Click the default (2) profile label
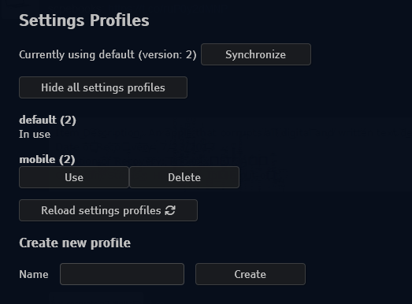This screenshot has width=412, height=304. tap(47, 120)
